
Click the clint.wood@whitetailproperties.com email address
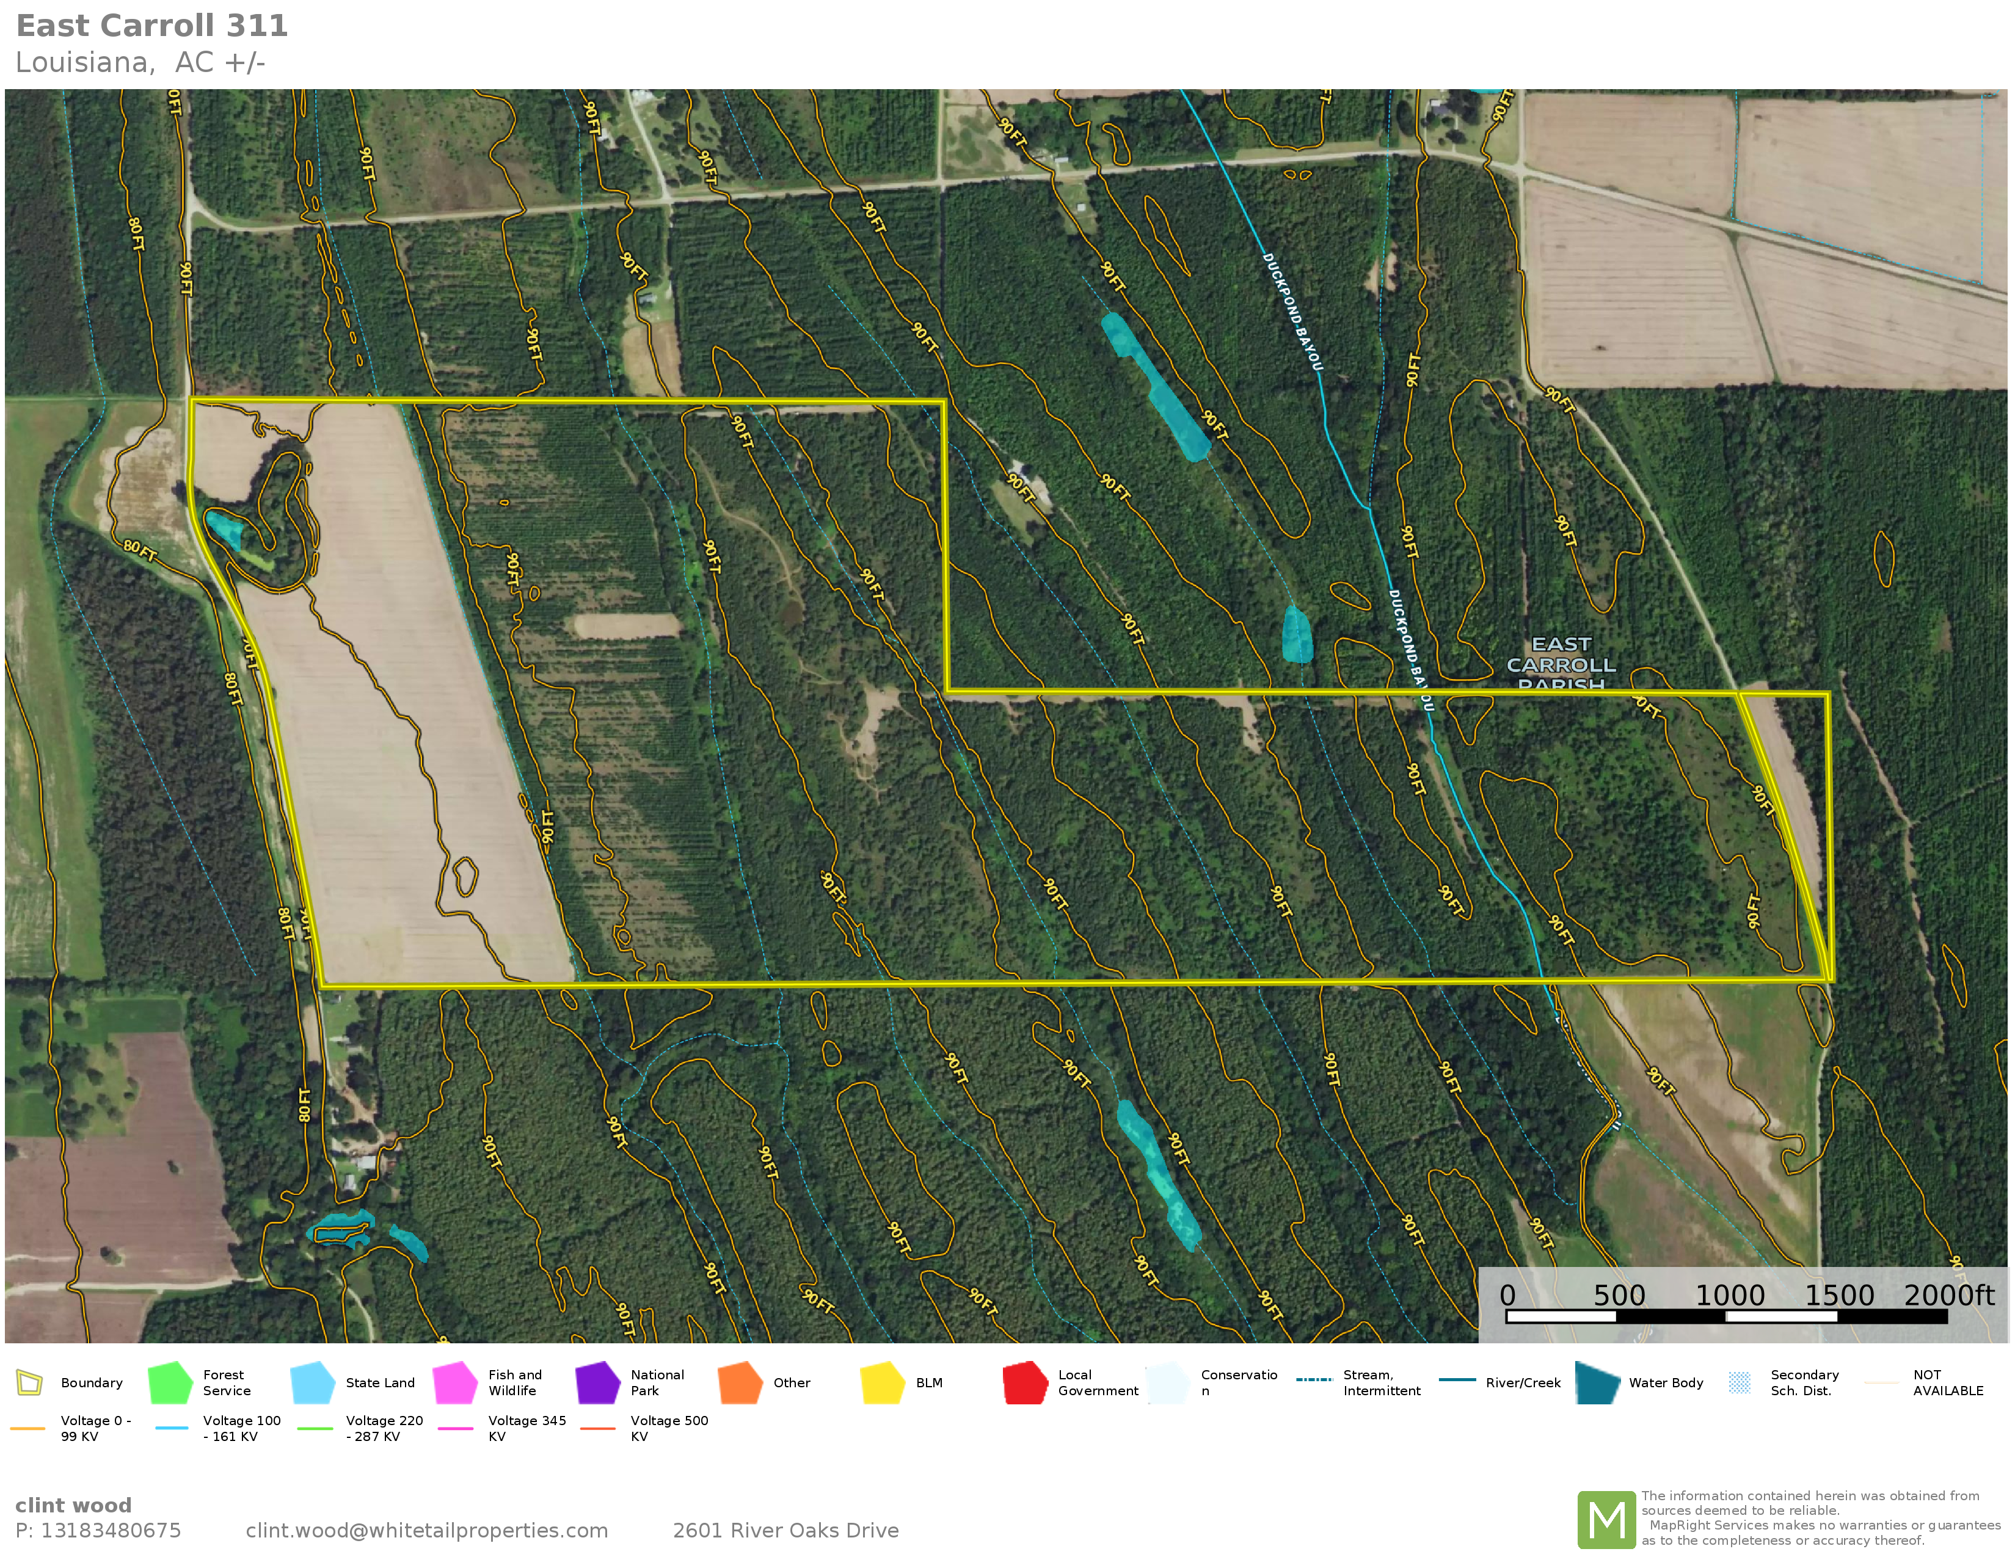(426, 1530)
